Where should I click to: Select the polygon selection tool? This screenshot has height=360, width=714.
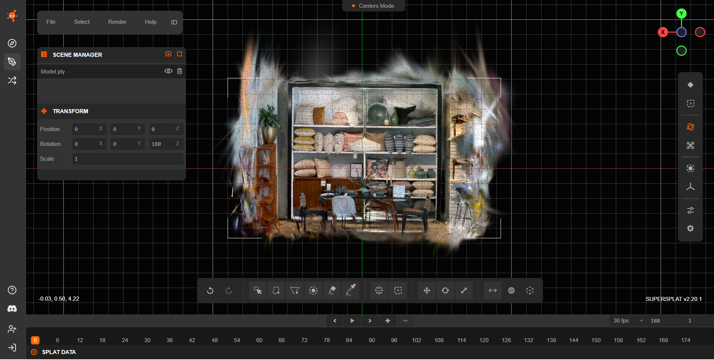coord(295,291)
